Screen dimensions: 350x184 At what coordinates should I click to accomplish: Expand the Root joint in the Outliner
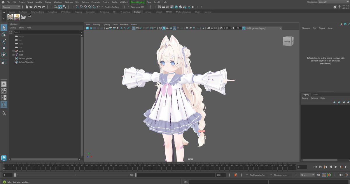pos(13,55)
